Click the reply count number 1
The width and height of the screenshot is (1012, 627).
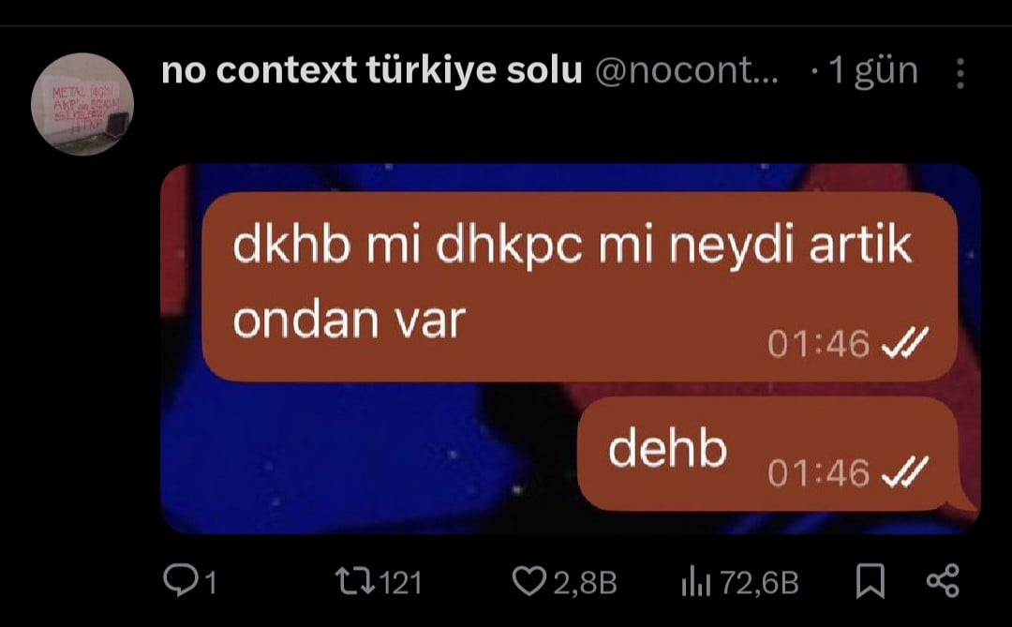pos(211,582)
